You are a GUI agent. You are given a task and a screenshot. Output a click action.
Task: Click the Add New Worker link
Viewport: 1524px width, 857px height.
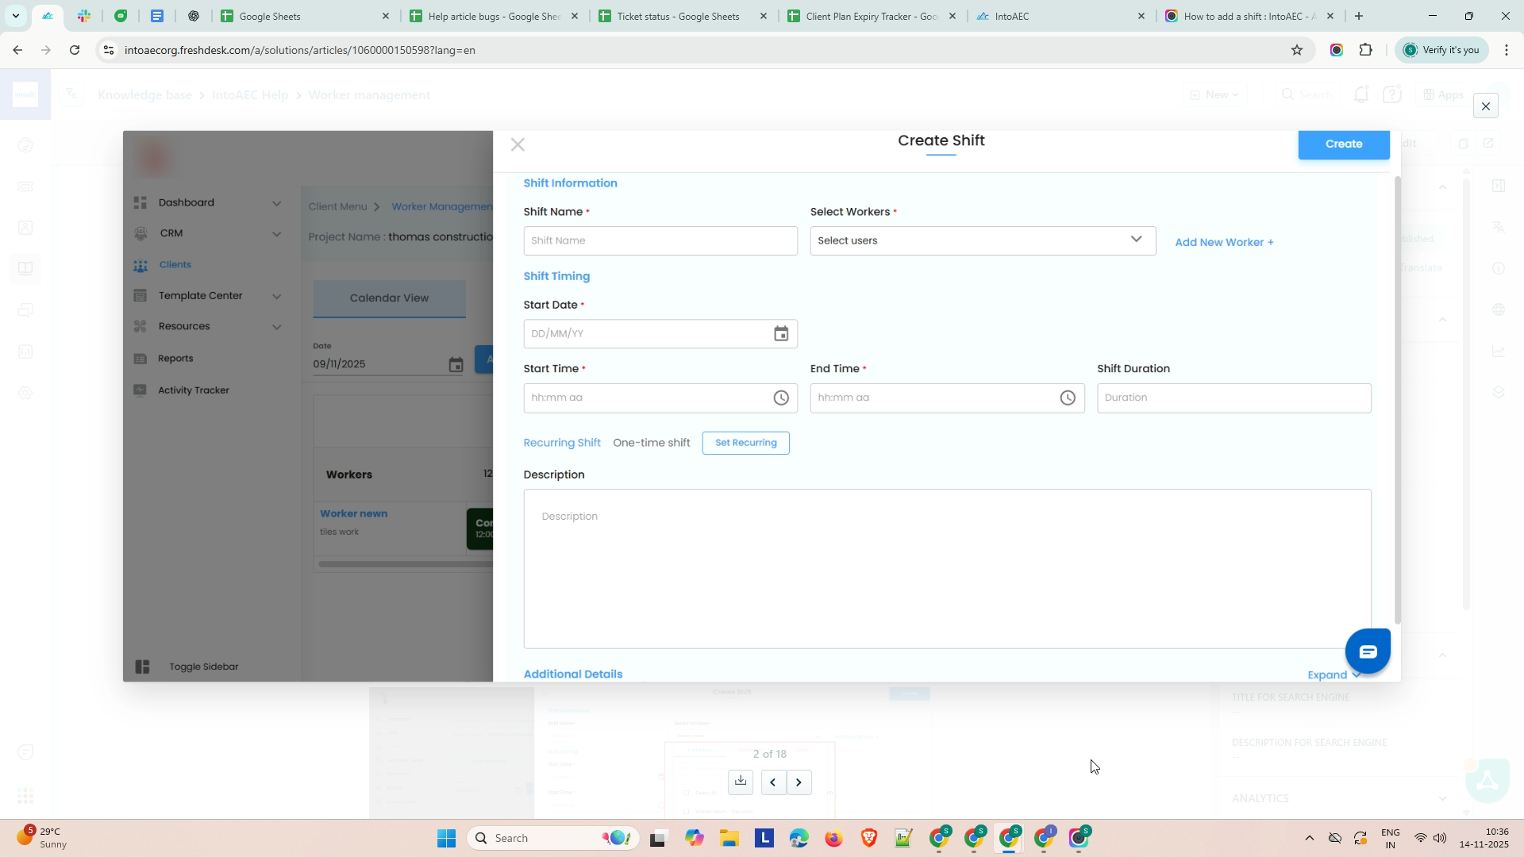click(x=1224, y=242)
